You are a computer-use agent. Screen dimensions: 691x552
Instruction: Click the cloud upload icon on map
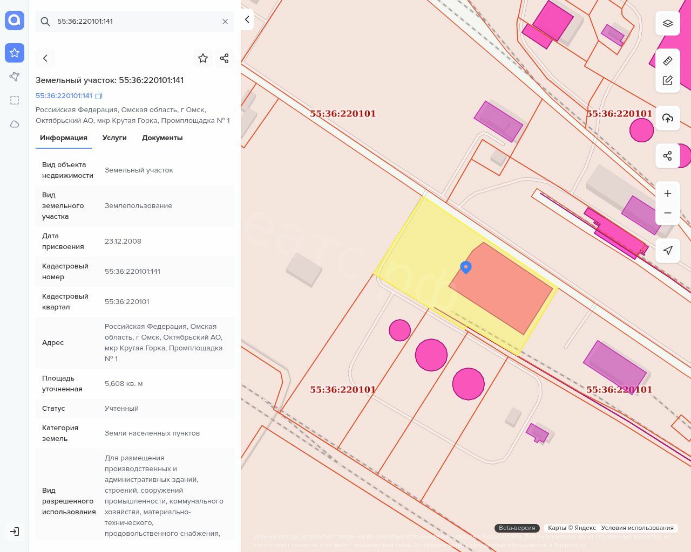(x=668, y=118)
